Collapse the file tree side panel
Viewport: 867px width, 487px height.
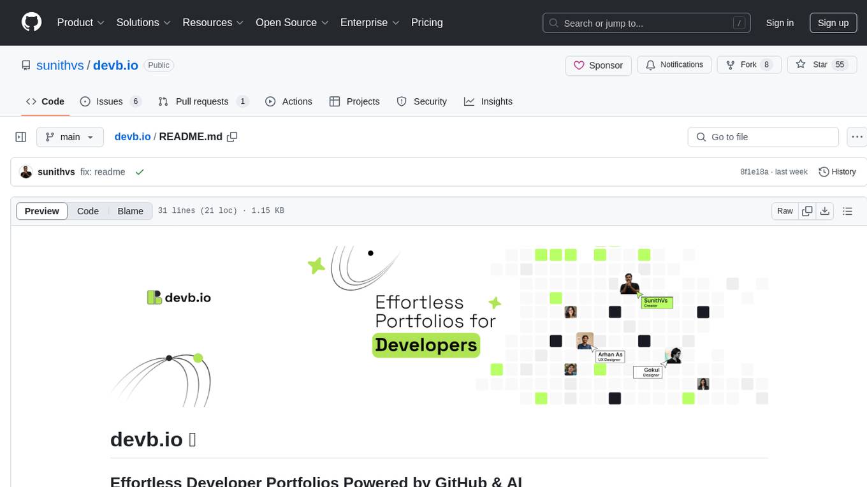(21, 137)
